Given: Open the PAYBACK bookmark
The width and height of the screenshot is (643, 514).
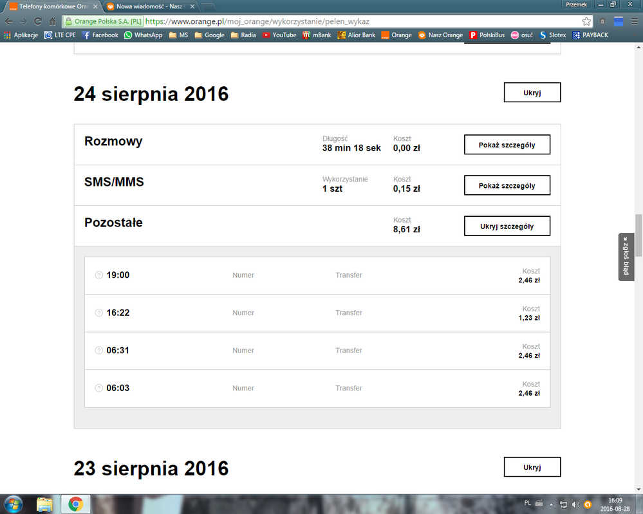Looking at the screenshot, I should 590,35.
